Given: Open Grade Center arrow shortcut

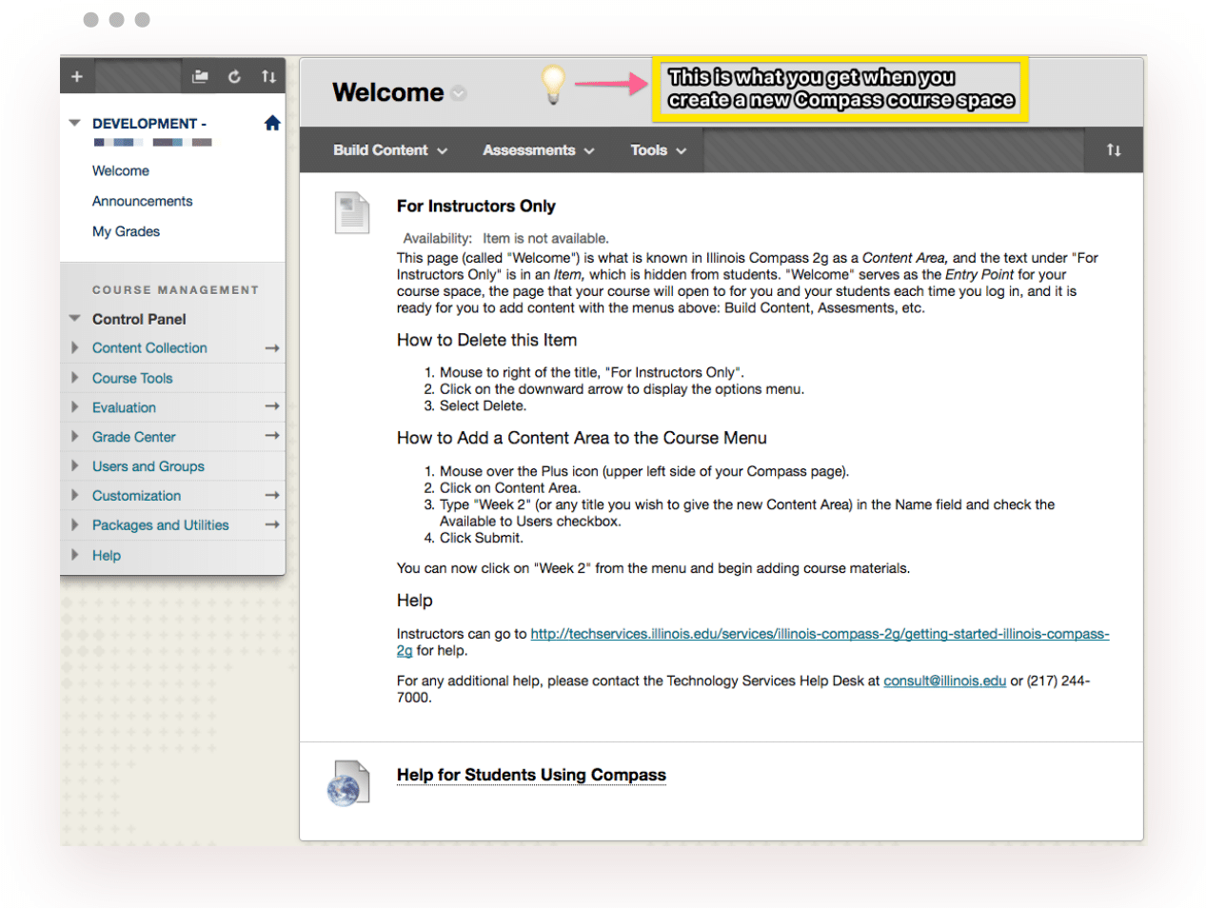Looking at the screenshot, I should point(272,436).
